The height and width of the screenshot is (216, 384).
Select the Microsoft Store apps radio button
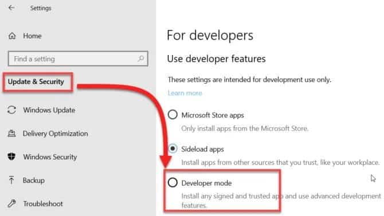click(x=173, y=115)
